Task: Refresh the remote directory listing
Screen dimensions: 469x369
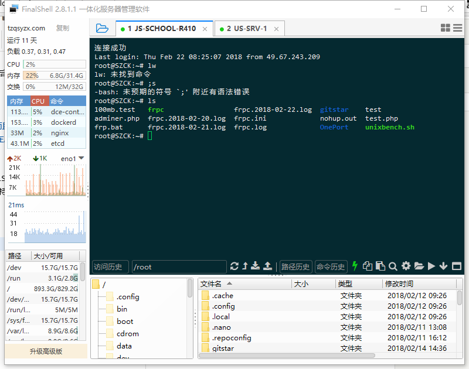Action: [235, 266]
